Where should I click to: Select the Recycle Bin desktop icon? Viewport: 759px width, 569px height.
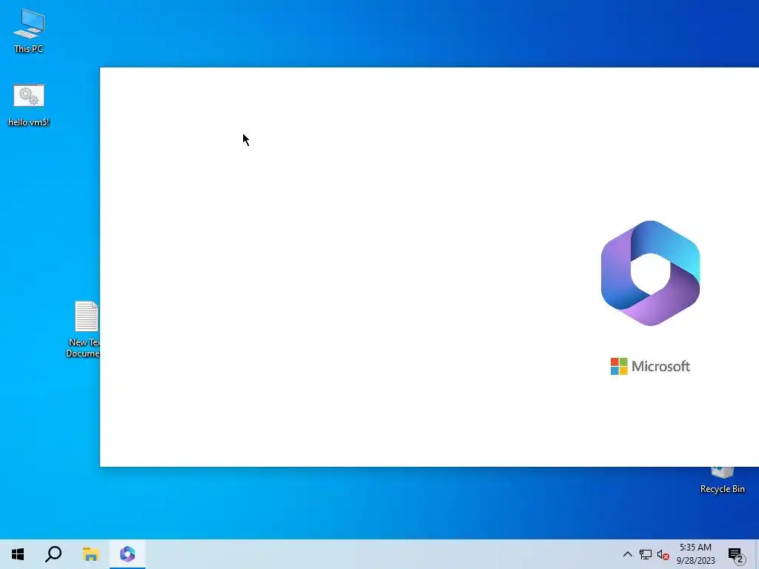click(722, 480)
